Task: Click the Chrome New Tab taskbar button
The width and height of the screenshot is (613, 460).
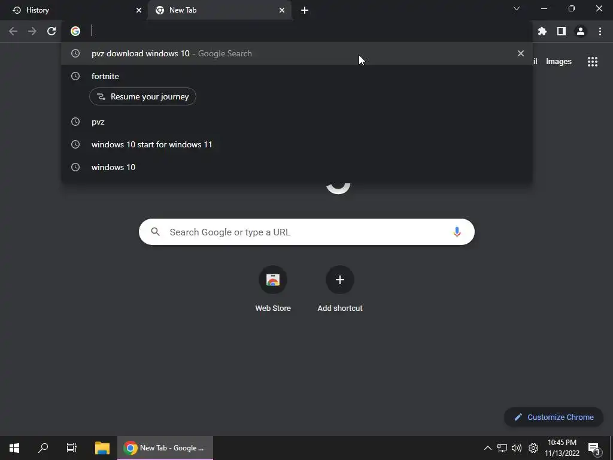Action: point(165,448)
